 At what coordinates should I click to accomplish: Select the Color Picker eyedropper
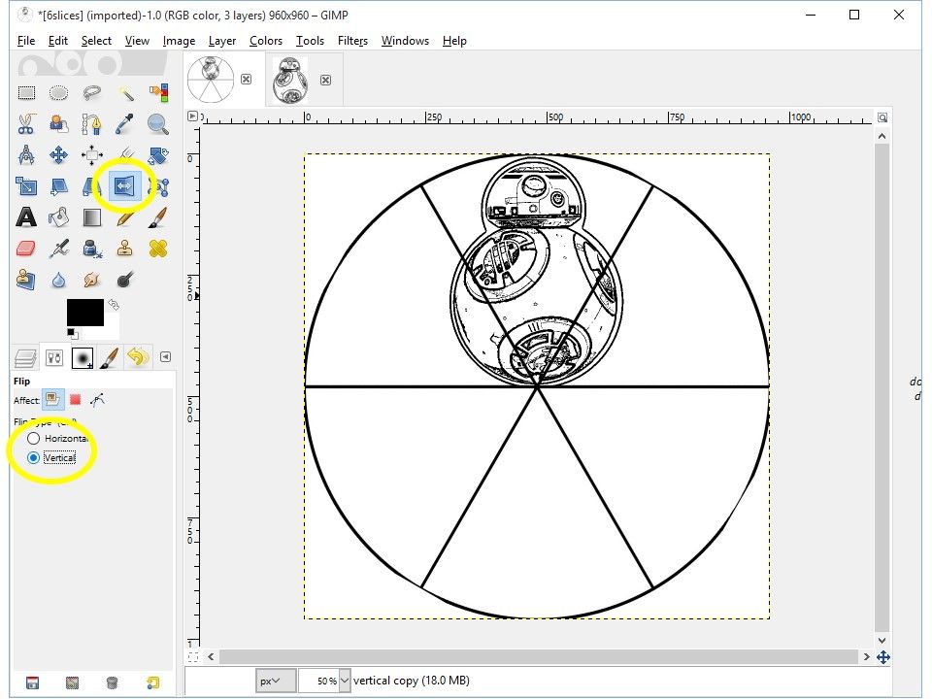125,123
